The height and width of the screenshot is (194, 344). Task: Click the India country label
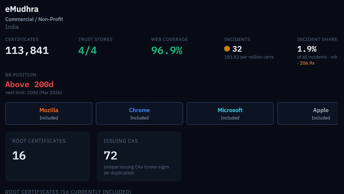[12, 27]
